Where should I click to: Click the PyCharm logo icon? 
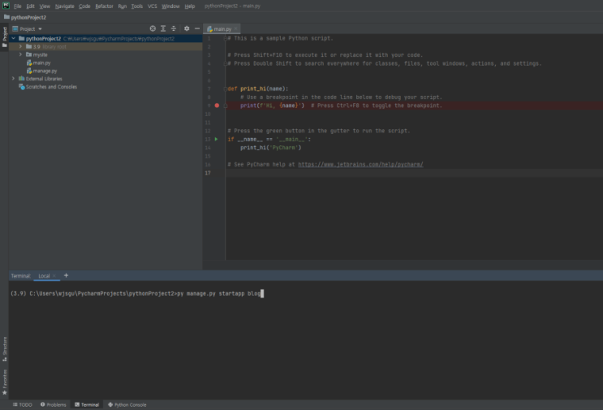(x=6, y=6)
